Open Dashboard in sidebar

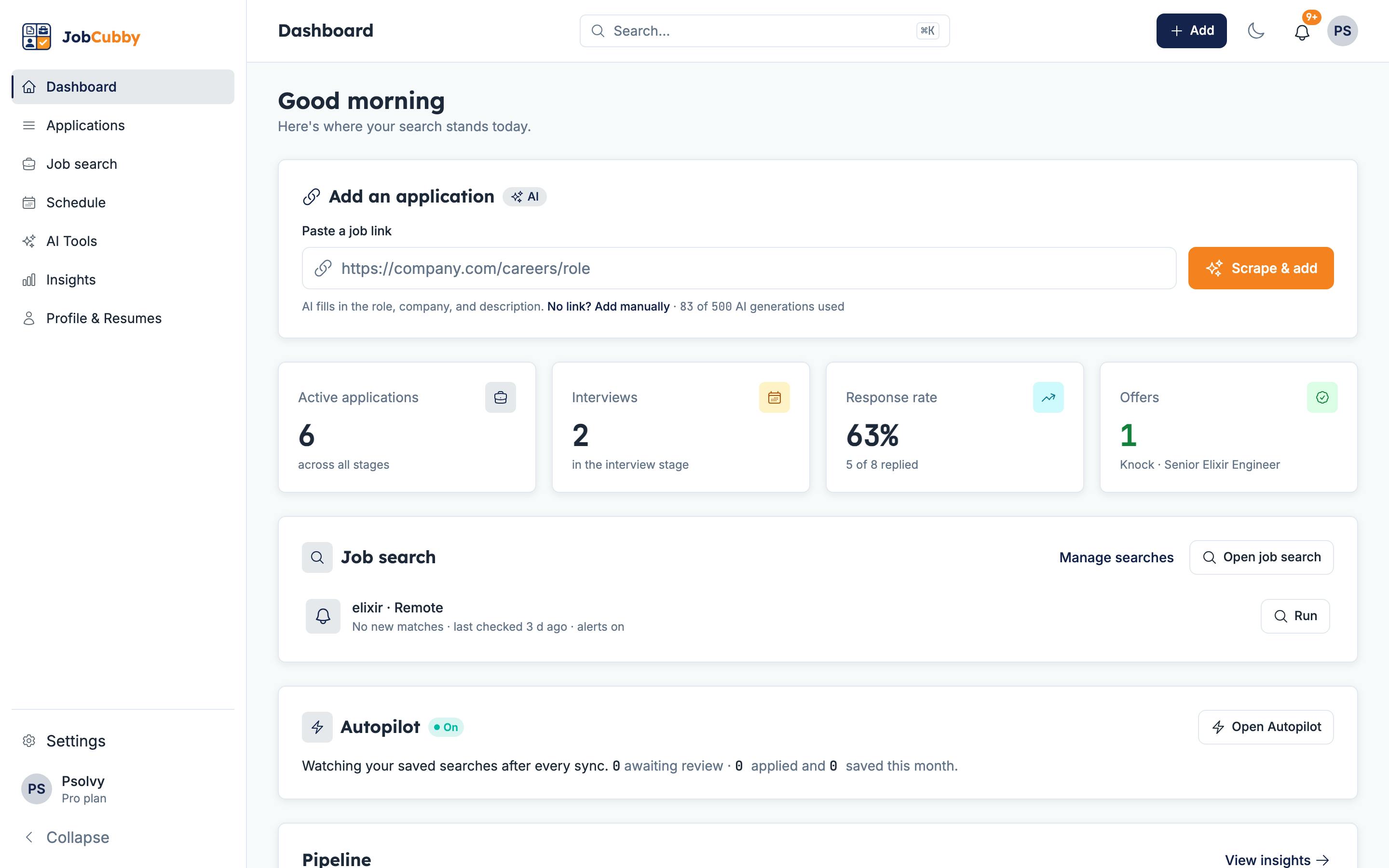123,87
